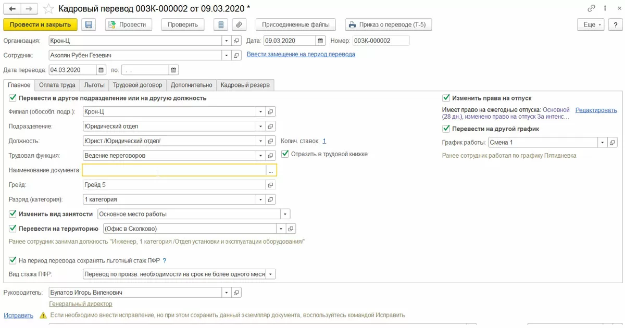Expand the Подразделение dropdown
The height and width of the screenshot is (328, 625).
260,126
